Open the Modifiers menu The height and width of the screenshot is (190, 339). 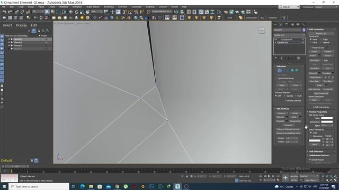tap(64, 7)
